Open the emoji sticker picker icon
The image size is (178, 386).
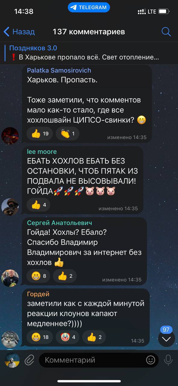[x=150, y=360]
